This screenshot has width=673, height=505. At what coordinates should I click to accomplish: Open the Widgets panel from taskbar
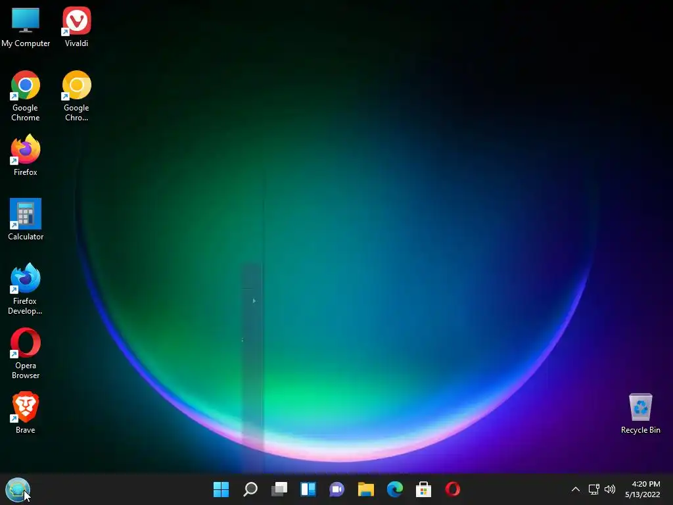pos(308,489)
